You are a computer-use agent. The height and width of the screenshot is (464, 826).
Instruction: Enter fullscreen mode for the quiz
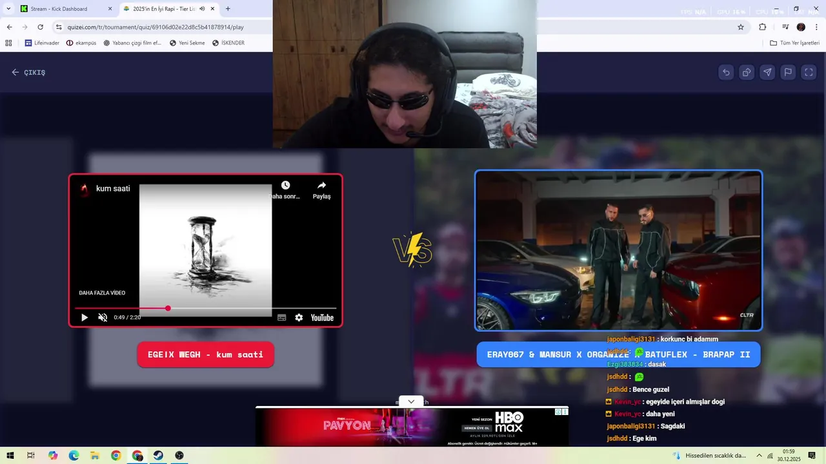coord(809,72)
